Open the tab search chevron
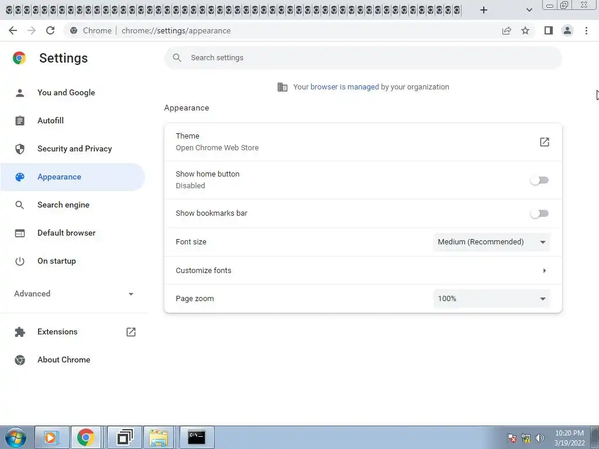The height and width of the screenshot is (449, 599). 529,10
